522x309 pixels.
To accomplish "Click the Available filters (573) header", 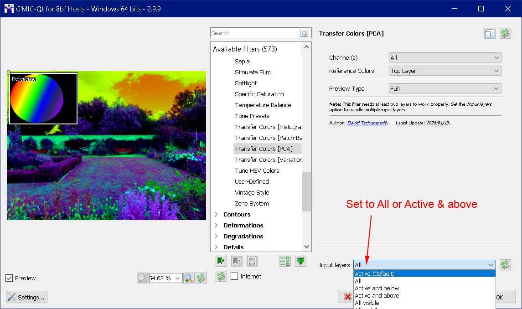I will [x=245, y=49].
